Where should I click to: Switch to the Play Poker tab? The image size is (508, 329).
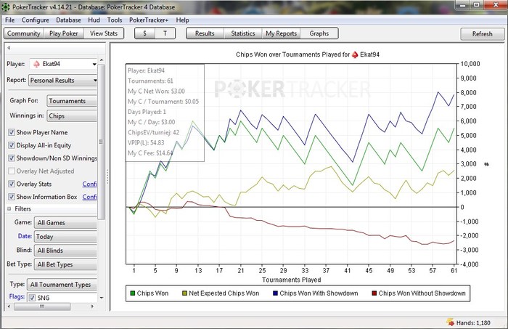pos(64,33)
